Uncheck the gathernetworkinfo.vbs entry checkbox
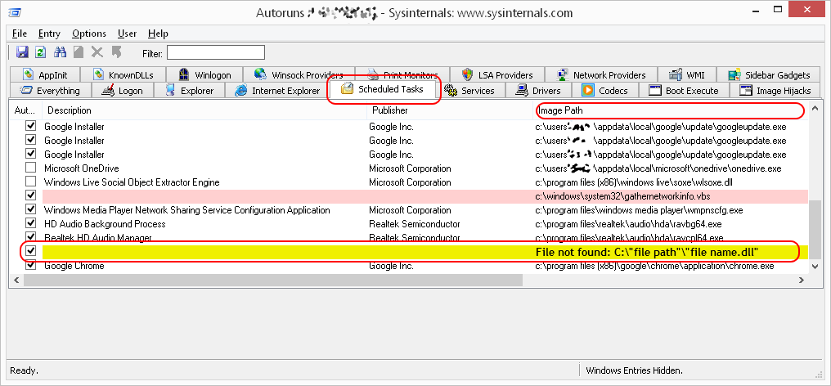This screenshot has height=386, width=831. pos(31,195)
